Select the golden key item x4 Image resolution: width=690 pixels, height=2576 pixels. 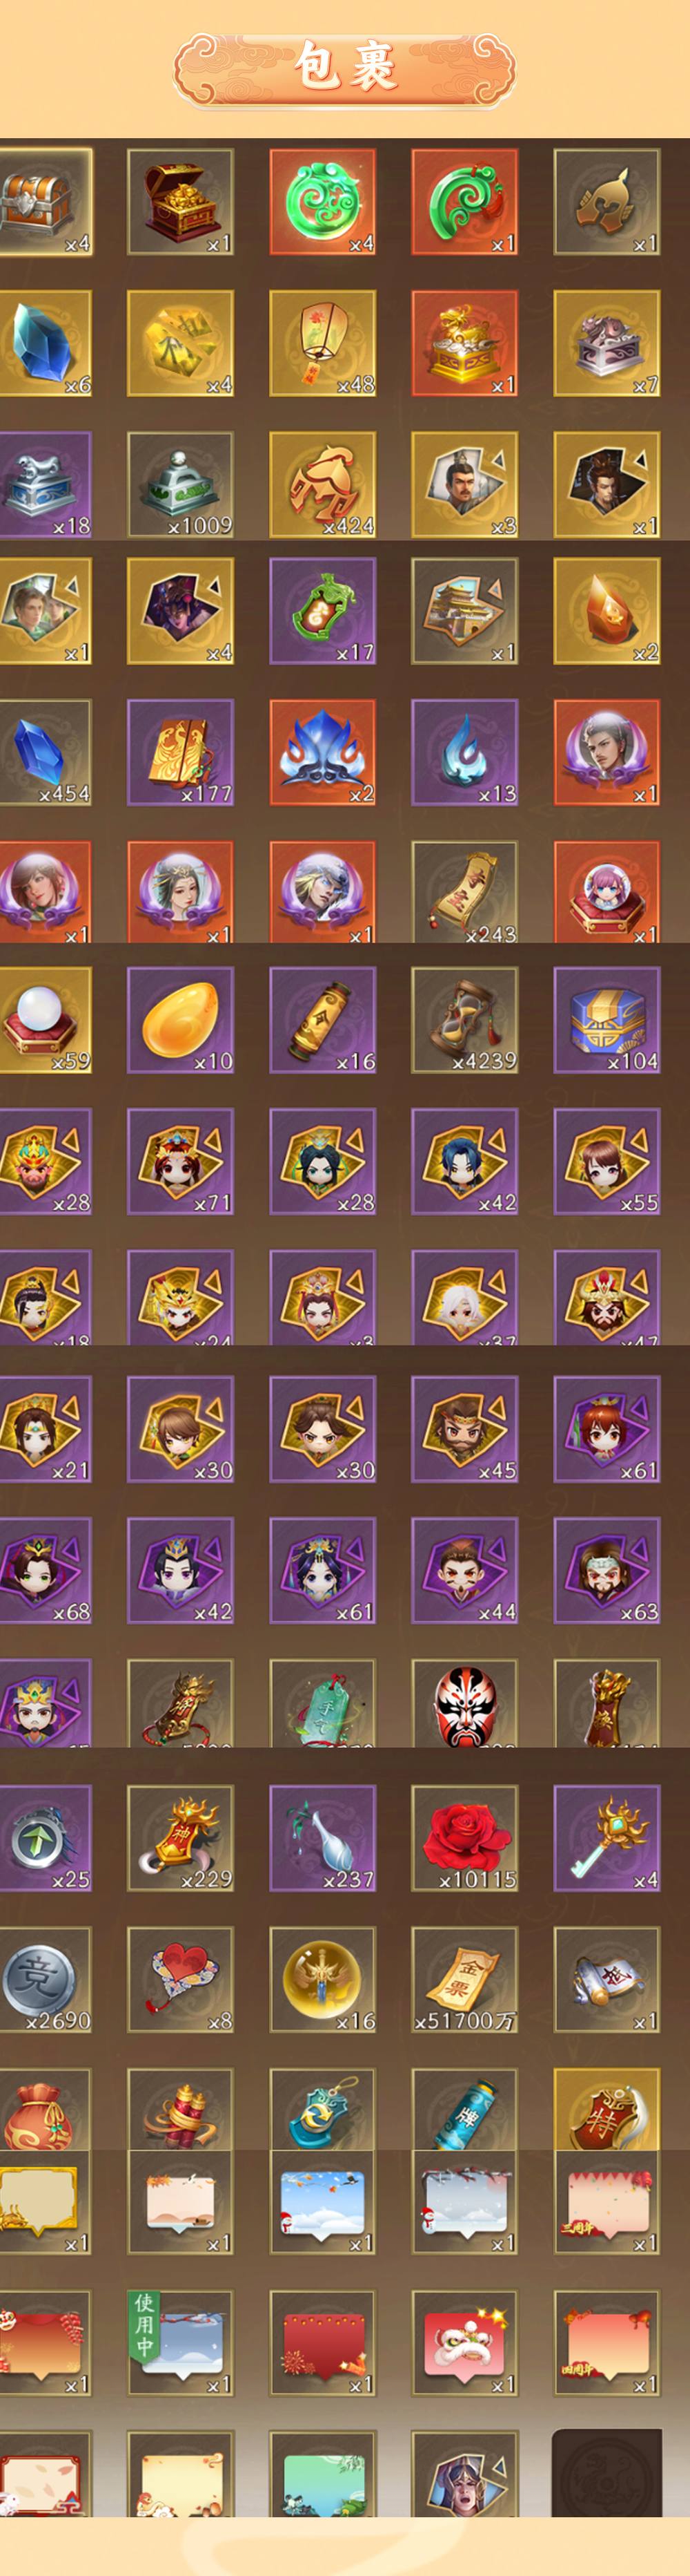coord(607,1838)
